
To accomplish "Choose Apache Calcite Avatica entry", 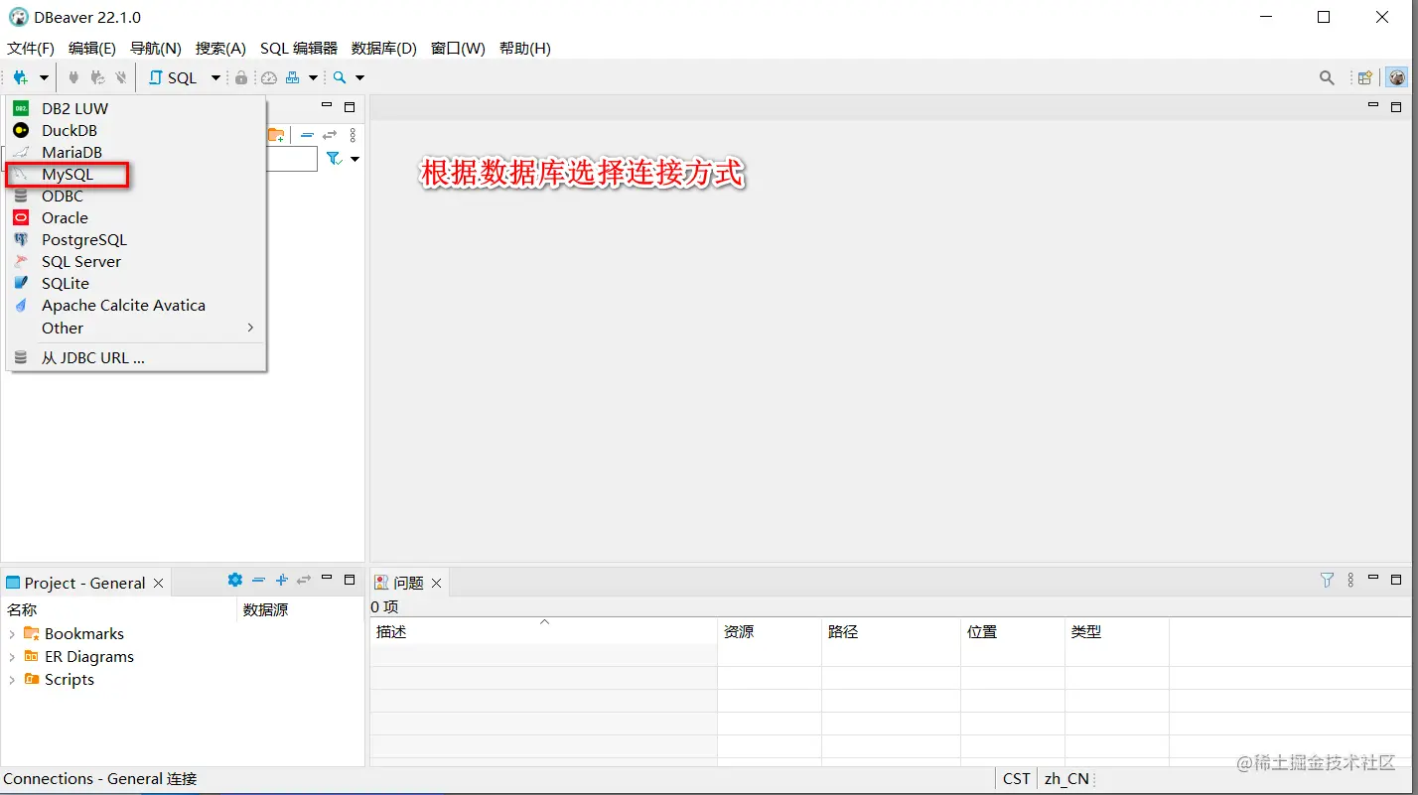I will point(136,305).
